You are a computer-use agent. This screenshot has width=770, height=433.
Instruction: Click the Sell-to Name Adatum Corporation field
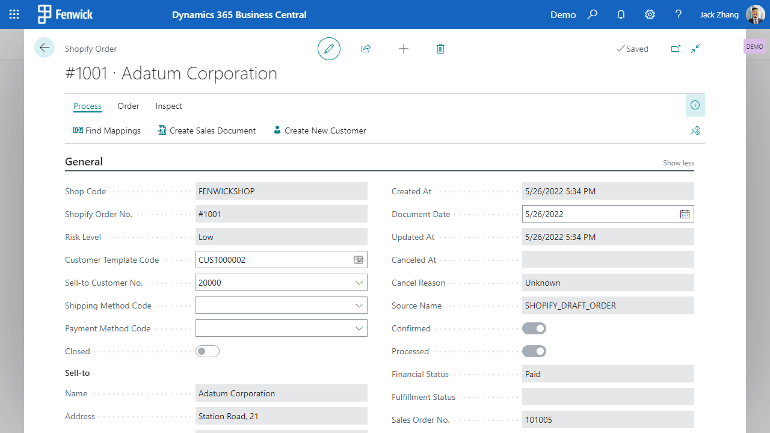(282, 393)
